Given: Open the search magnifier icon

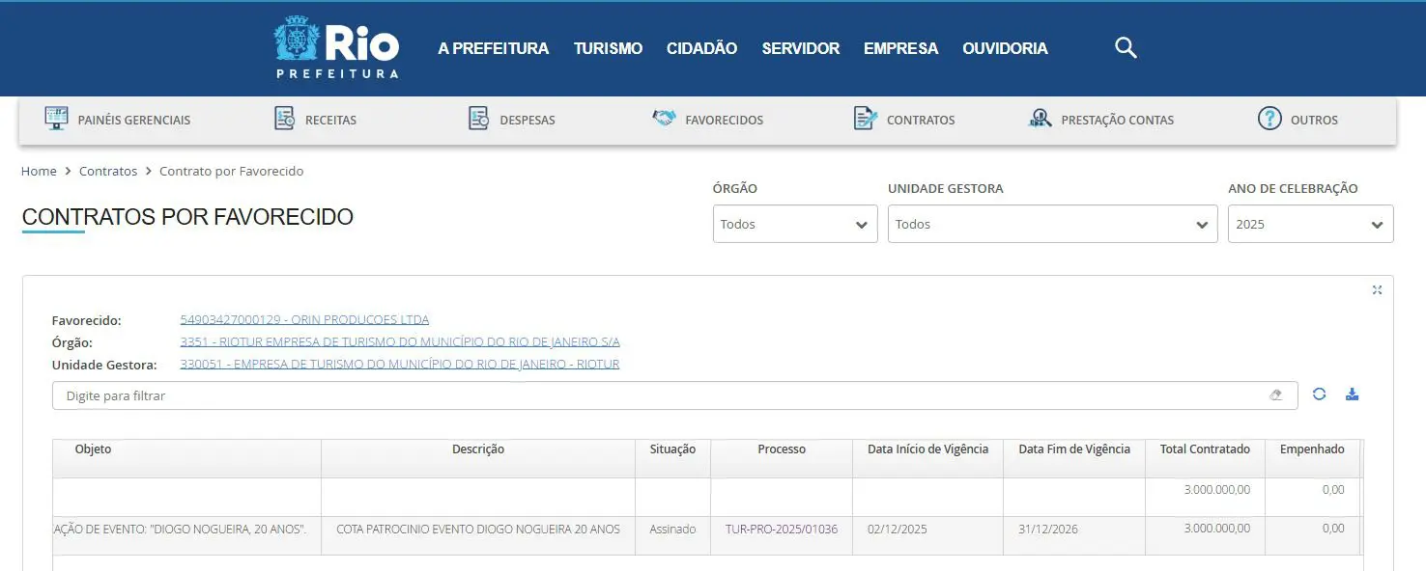Looking at the screenshot, I should point(1126,48).
